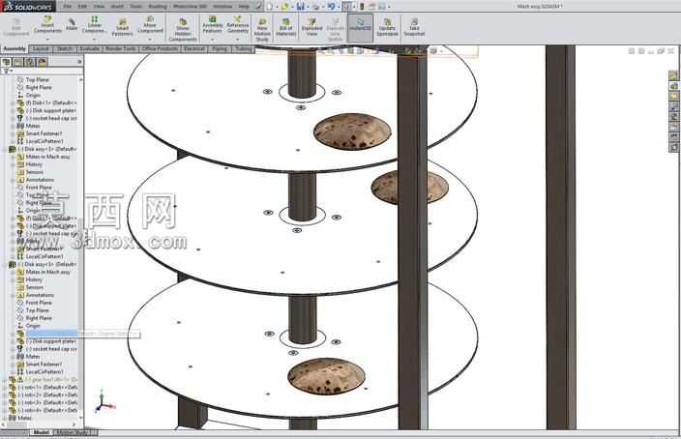
Task: Click the Linear Component Pattern tool
Action: click(x=94, y=25)
